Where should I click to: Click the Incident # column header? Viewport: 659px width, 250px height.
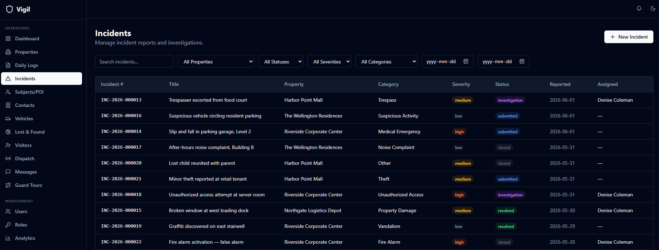pos(112,84)
